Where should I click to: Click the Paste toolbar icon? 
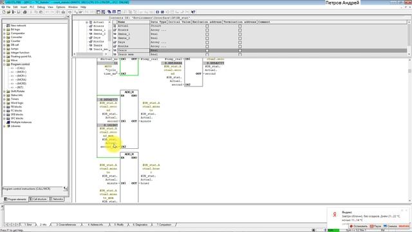pyautogui.click(x=41, y=12)
